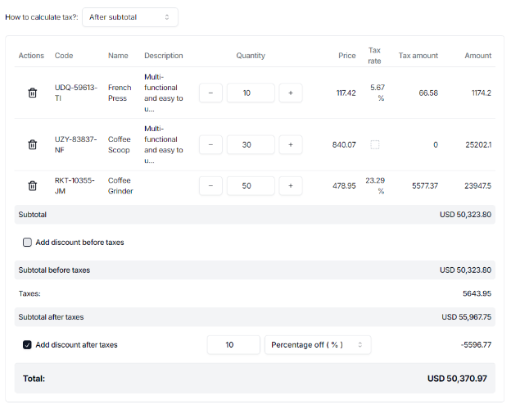Click the Coffee Grinder 23.29% tax rate
Screen dimensions: 511x409
click(375, 185)
